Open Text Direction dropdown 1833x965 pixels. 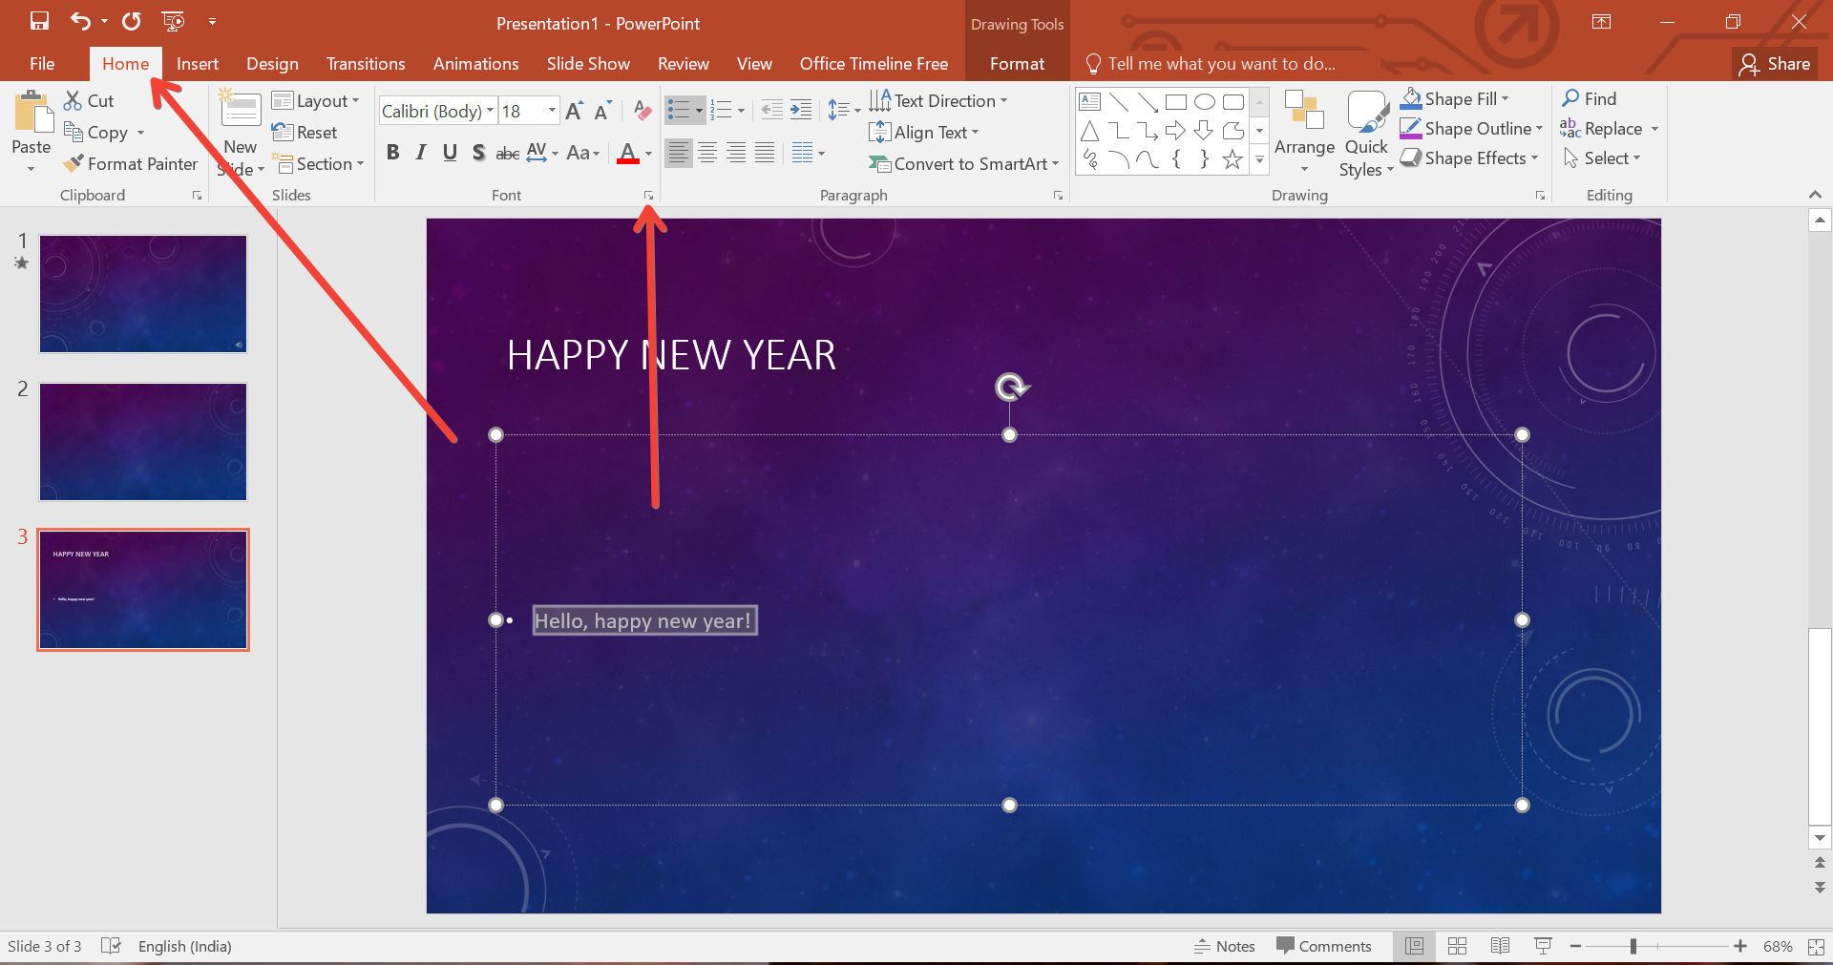click(x=938, y=100)
